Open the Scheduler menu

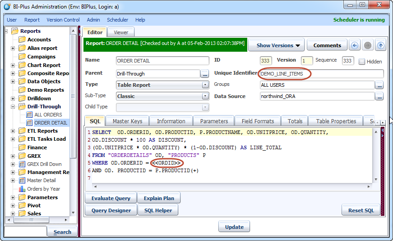pos(117,20)
